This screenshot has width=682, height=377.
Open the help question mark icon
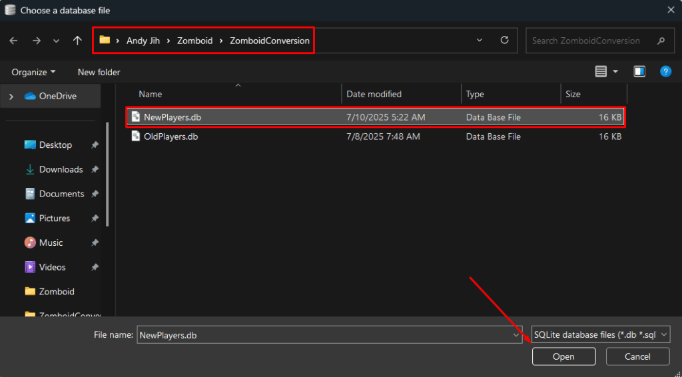pyautogui.click(x=665, y=72)
